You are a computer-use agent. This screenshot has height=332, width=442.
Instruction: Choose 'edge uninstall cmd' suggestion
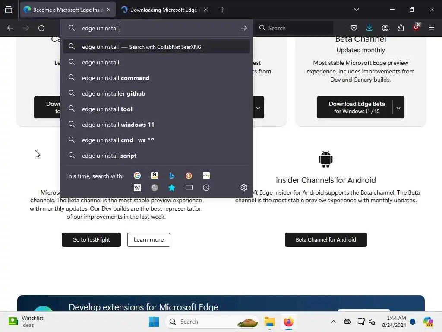[156, 140]
